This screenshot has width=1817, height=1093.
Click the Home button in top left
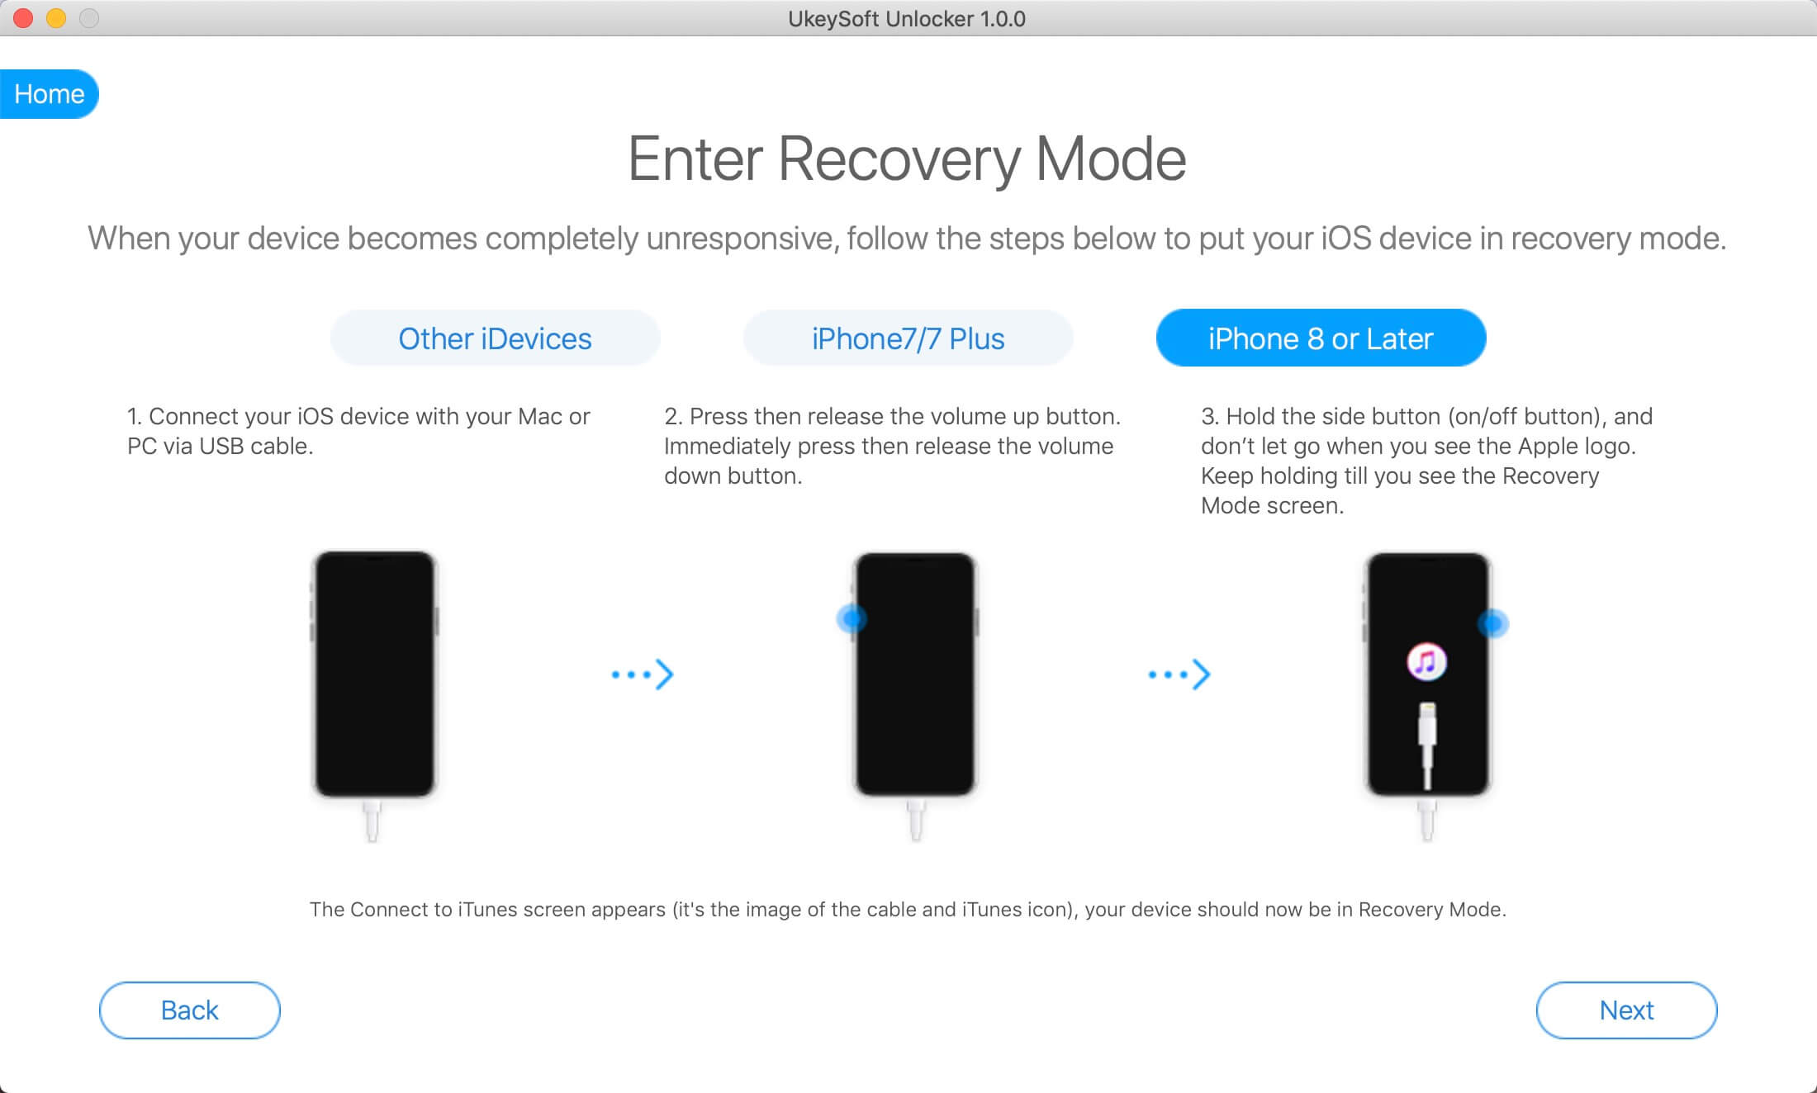[x=48, y=92]
